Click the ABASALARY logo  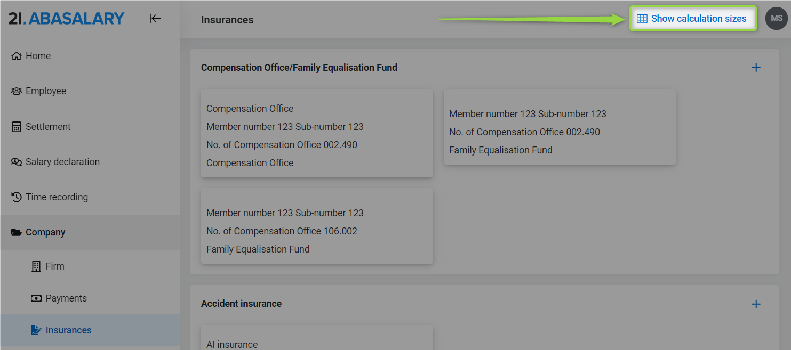pyautogui.click(x=67, y=19)
